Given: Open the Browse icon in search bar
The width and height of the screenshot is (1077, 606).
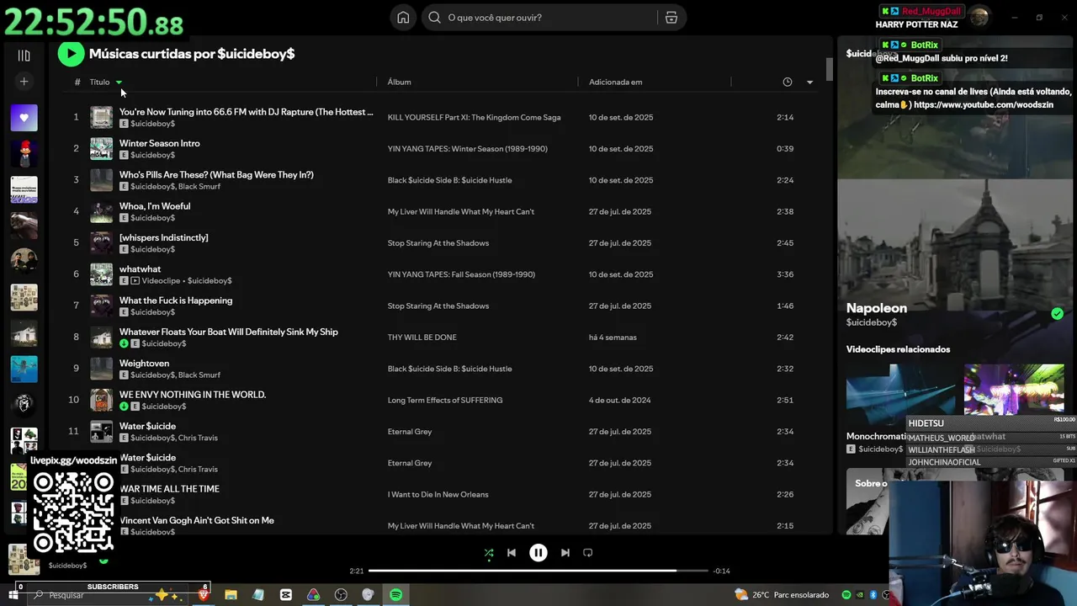Looking at the screenshot, I should (x=671, y=18).
